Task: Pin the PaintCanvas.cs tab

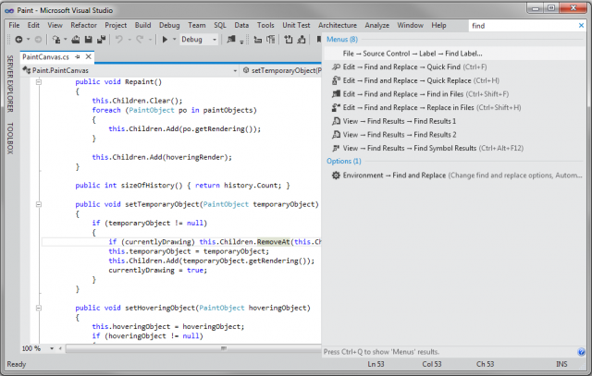Action: coord(78,57)
